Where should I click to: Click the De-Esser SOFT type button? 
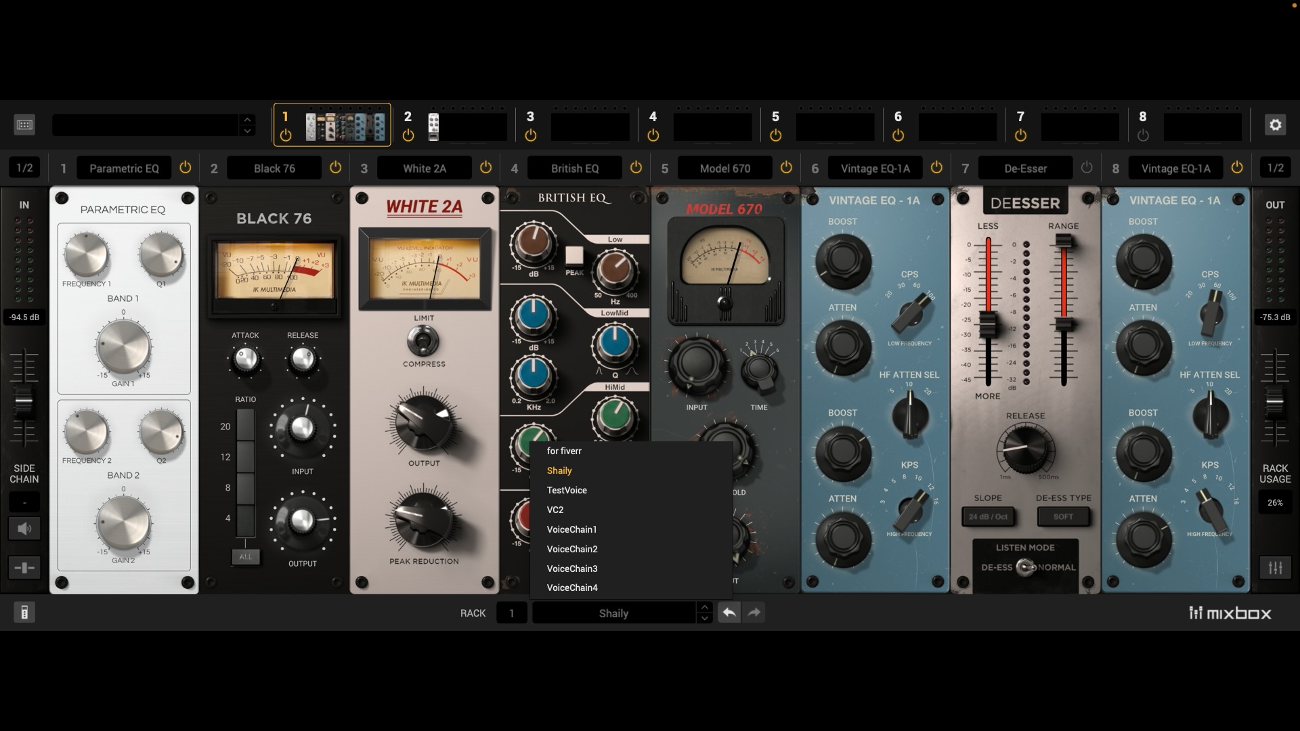point(1063,516)
